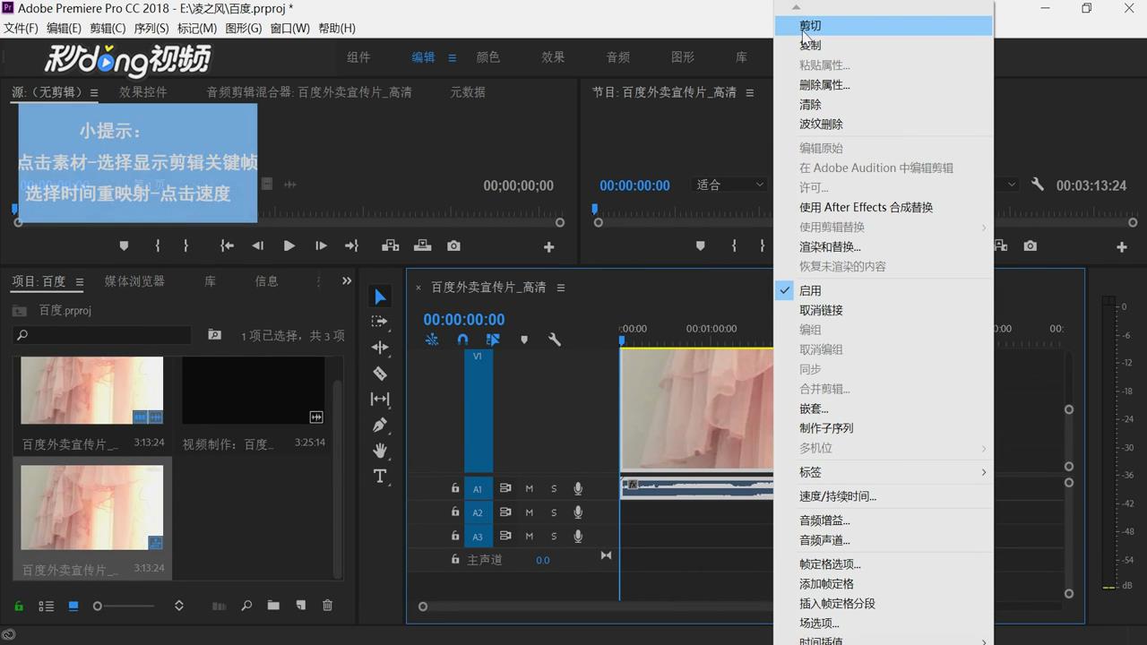Show more project panel tabs chevron
The image size is (1147, 645).
pyautogui.click(x=347, y=280)
